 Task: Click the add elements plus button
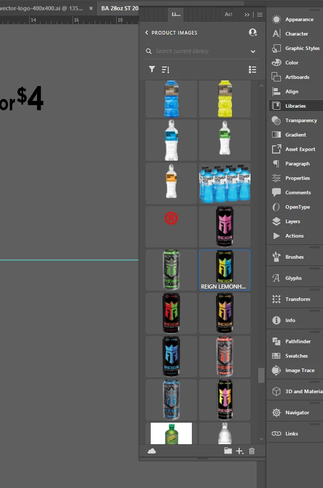pos(240,451)
